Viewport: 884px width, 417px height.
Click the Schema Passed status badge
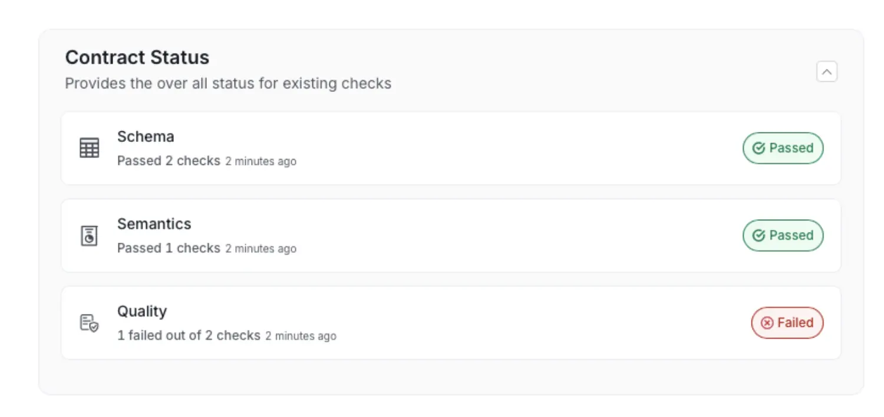tap(783, 148)
